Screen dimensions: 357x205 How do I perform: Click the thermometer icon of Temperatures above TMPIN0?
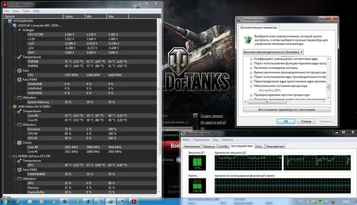tap(19, 57)
